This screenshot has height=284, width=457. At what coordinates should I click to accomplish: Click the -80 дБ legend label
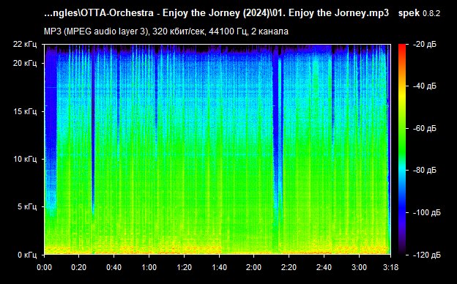point(425,170)
